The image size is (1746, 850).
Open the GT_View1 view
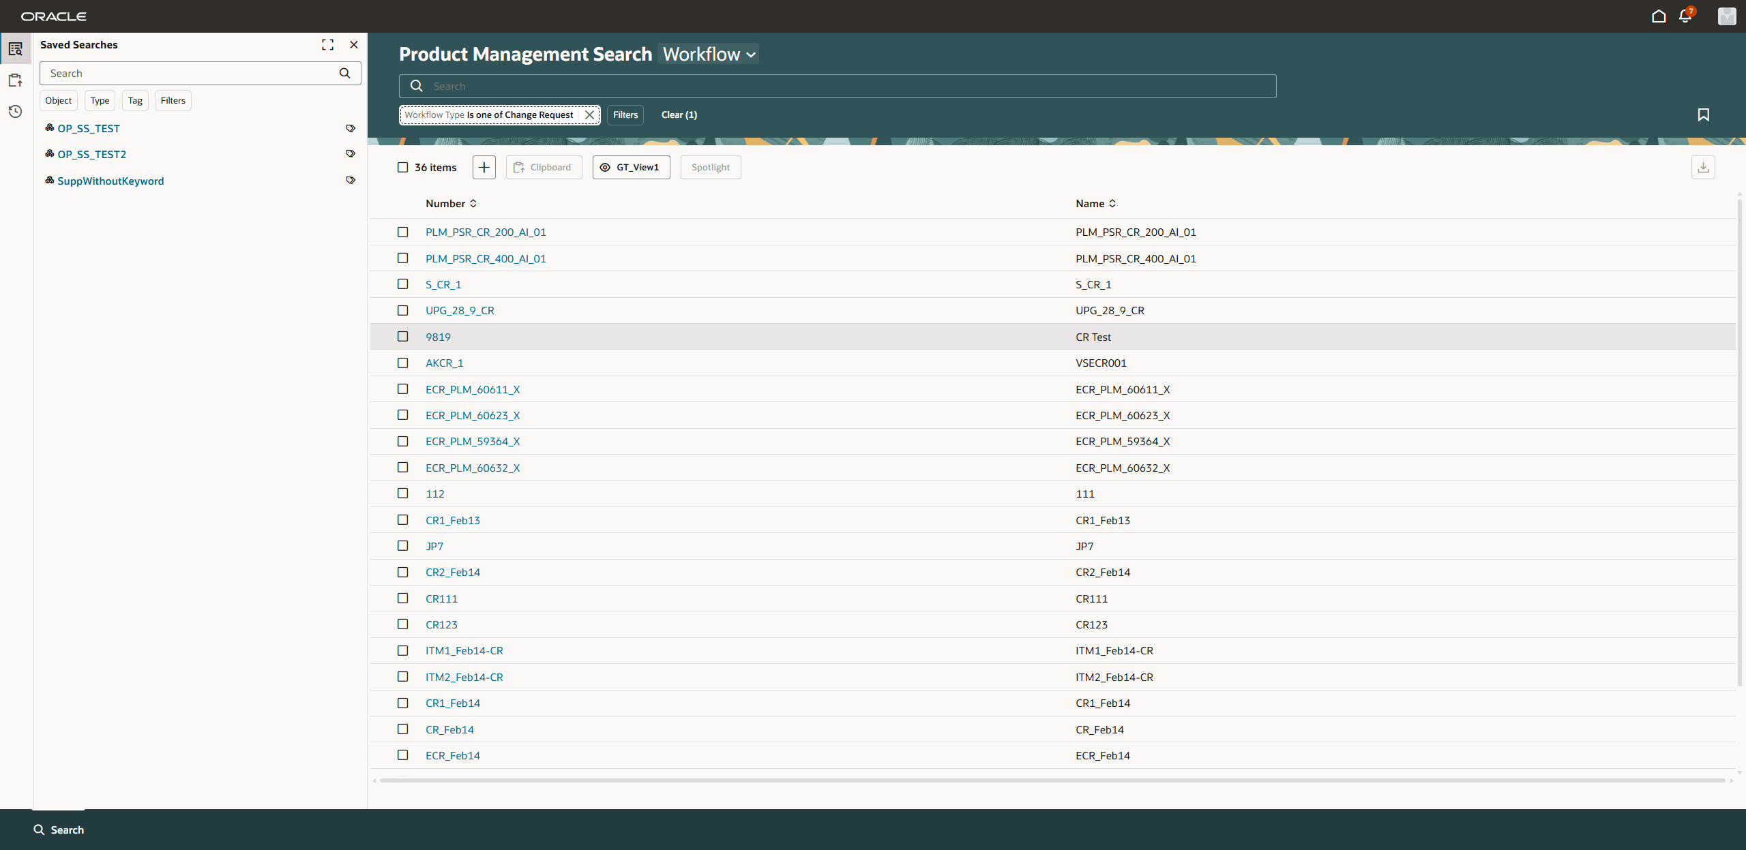[630, 167]
